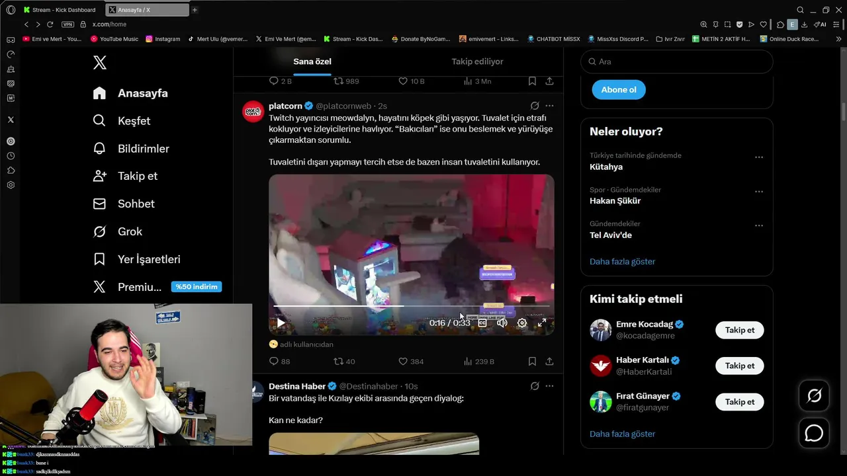
Task: Switch to the Takip ediliyor tab
Action: click(477, 61)
